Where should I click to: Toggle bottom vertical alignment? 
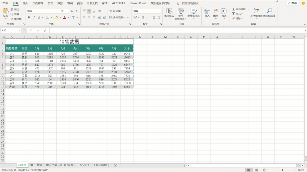(94, 11)
